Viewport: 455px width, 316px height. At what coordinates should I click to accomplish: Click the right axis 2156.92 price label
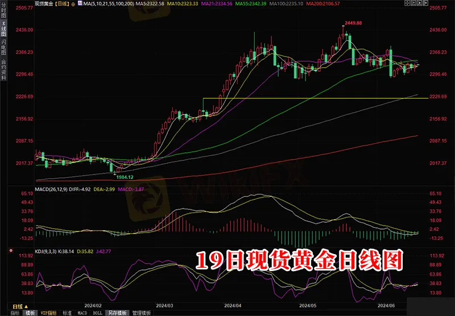coord(438,119)
